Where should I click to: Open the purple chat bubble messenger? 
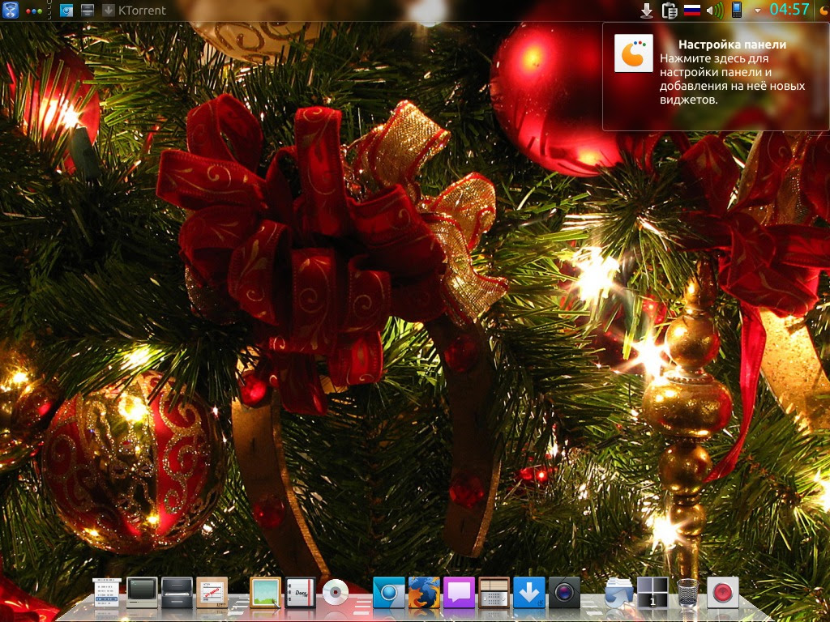coord(459,592)
